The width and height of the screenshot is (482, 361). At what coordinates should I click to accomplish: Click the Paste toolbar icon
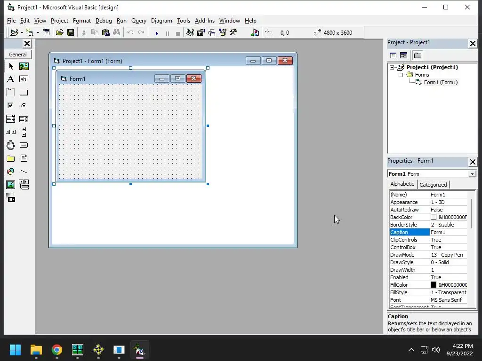(106, 32)
